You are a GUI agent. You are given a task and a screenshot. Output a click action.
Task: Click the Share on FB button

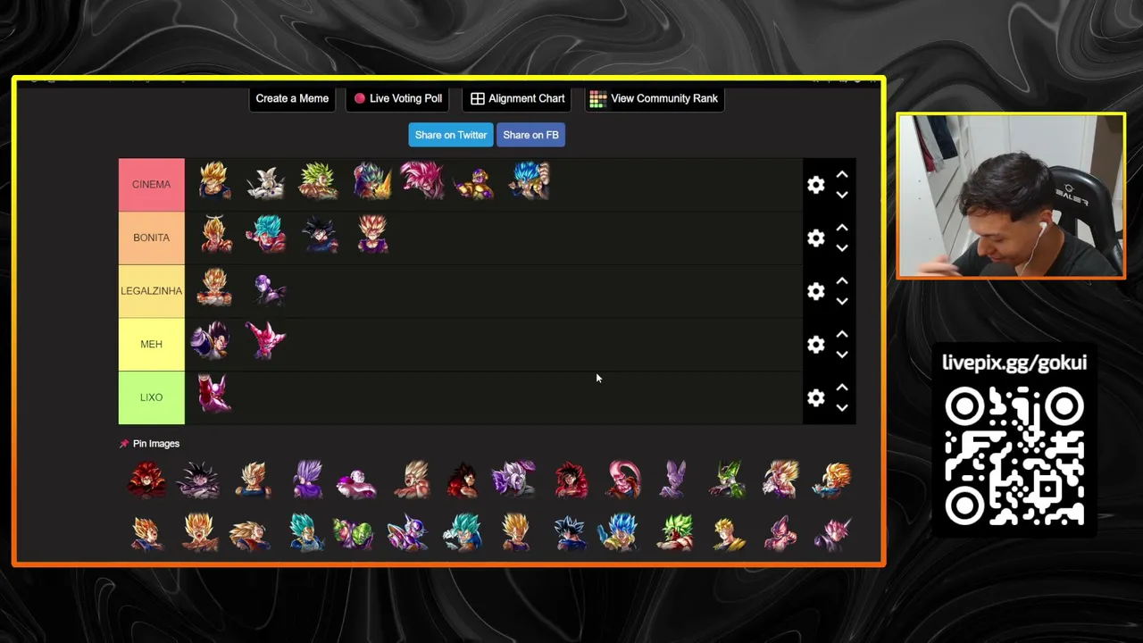coord(530,135)
